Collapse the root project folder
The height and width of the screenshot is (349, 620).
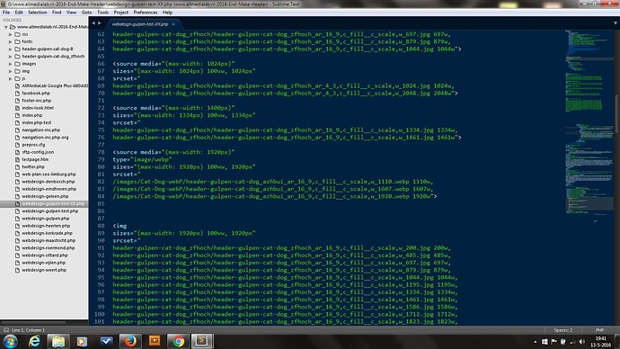(5, 27)
